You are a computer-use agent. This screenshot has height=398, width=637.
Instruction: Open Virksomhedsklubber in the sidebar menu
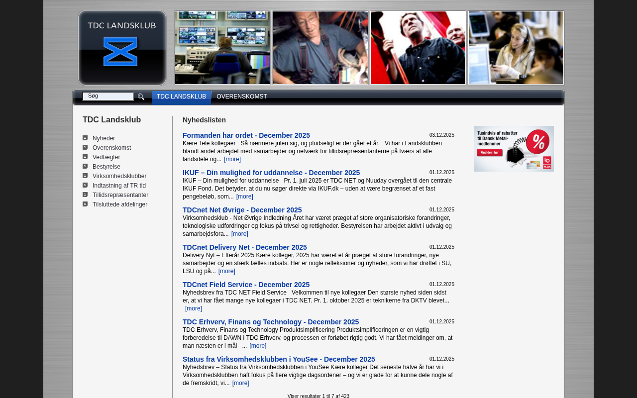(x=119, y=176)
